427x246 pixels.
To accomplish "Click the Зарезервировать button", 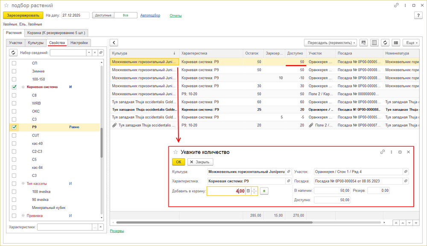I will pyautogui.click(x=23, y=15).
